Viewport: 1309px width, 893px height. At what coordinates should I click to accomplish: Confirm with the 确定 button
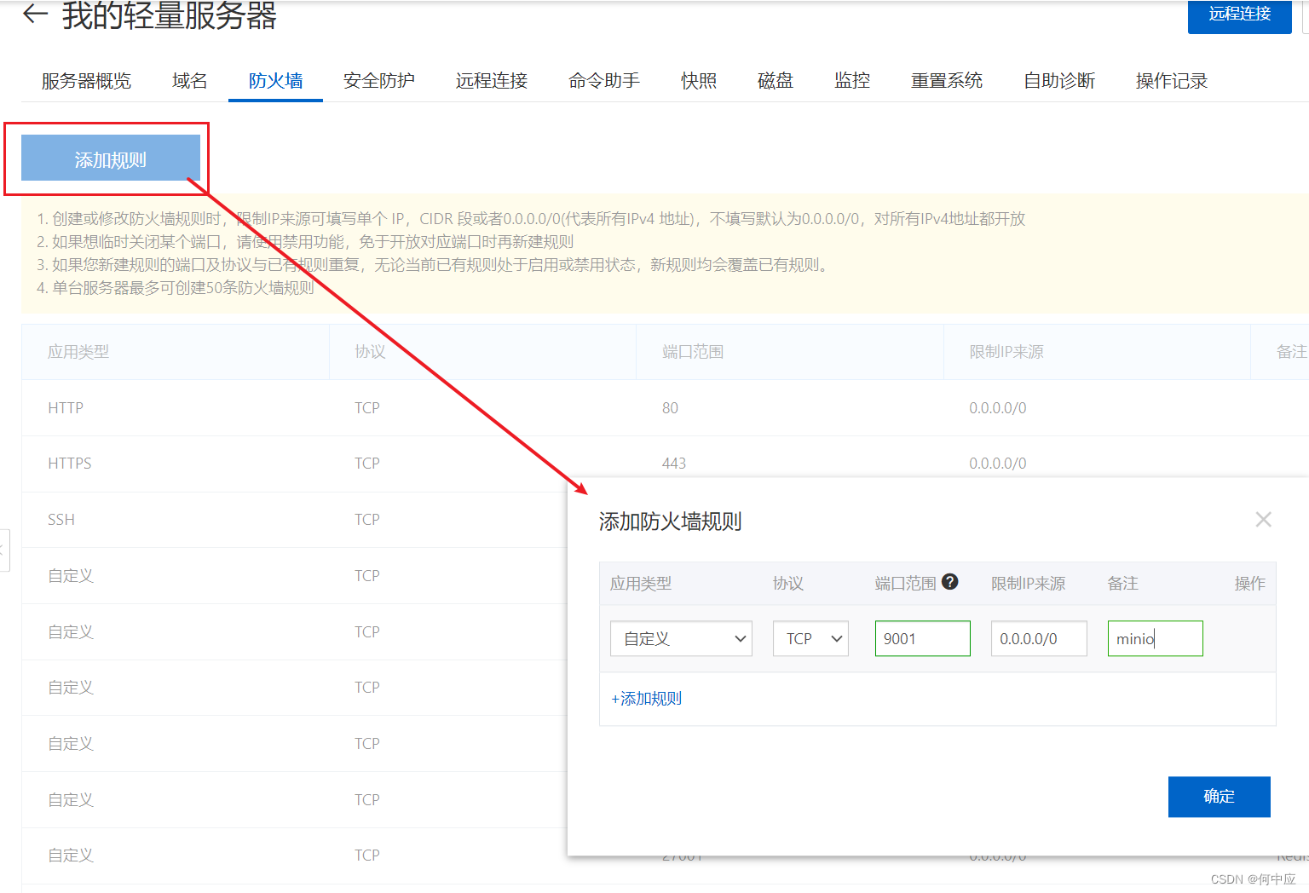[1219, 797]
